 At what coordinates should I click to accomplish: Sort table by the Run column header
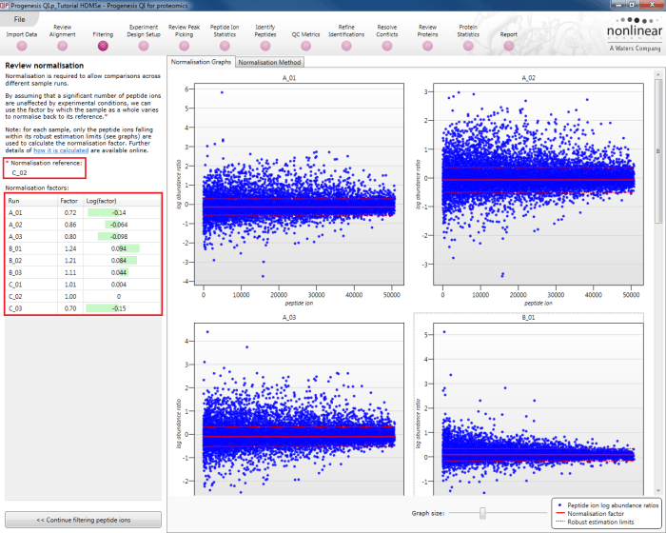pyautogui.click(x=31, y=201)
